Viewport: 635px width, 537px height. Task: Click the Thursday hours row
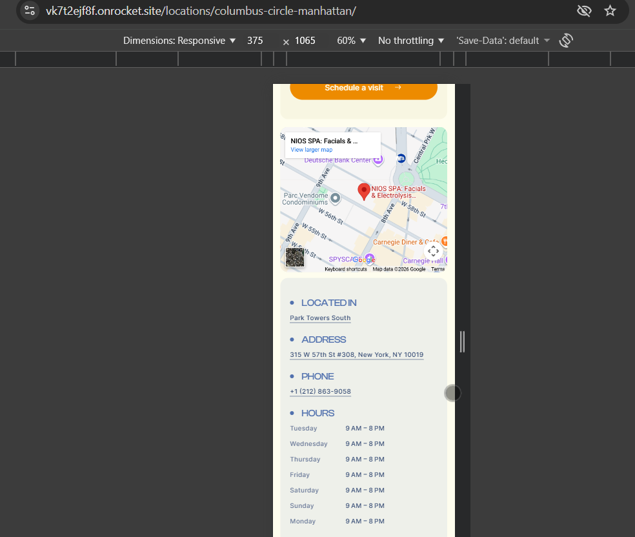[x=337, y=460]
